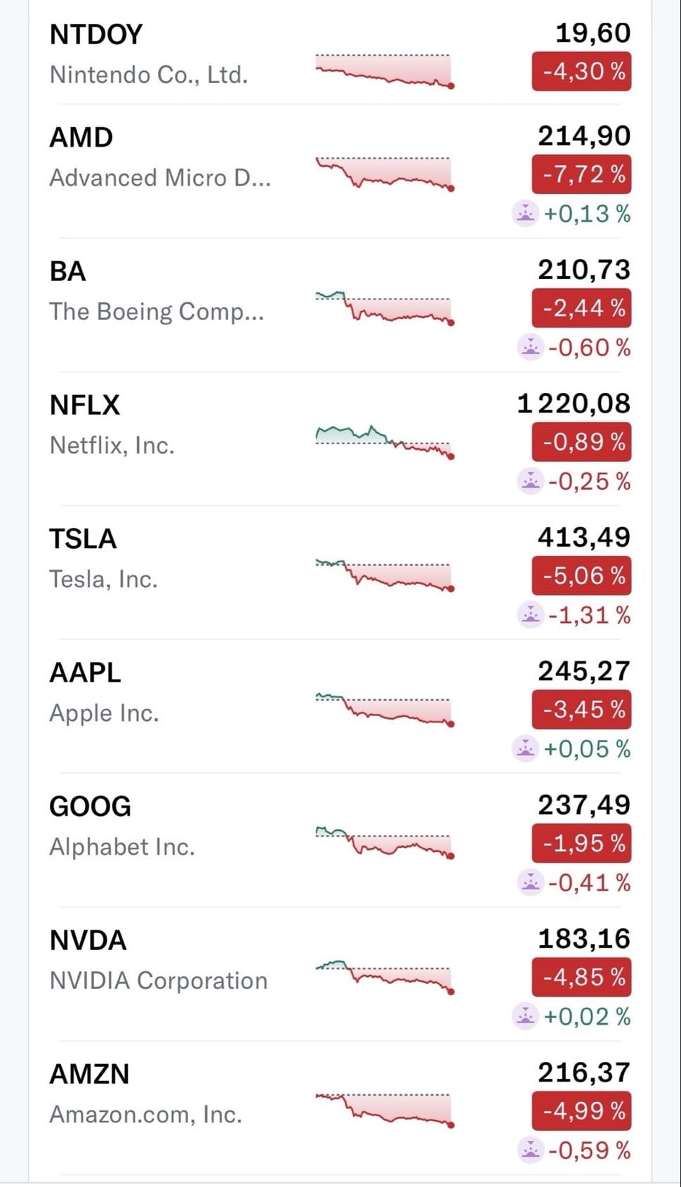
Task: Click the Tesla pre-market sunrise icon
Action: point(530,615)
